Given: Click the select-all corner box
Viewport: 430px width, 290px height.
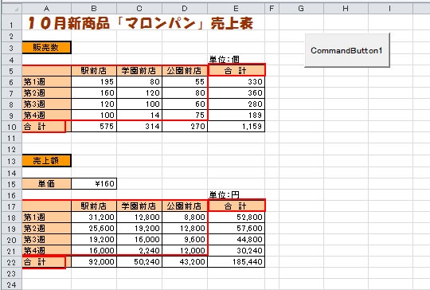Looking at the screenshot, I should point(11,9).
